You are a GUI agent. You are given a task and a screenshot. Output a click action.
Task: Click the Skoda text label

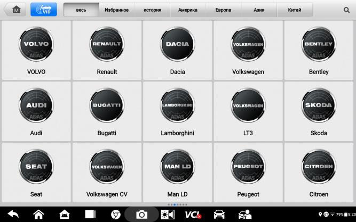click(319, 133)
